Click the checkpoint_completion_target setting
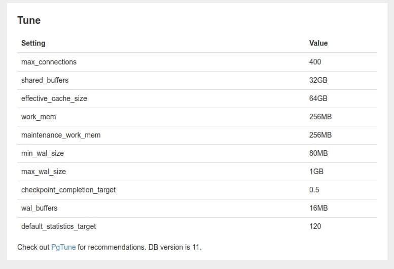 (x=68, y=190)
